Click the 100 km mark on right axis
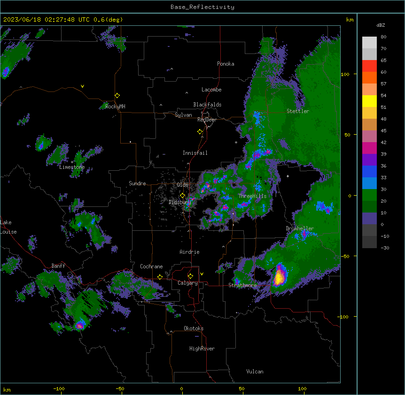The width and height of the screenshot is (405, 395). 345,74
